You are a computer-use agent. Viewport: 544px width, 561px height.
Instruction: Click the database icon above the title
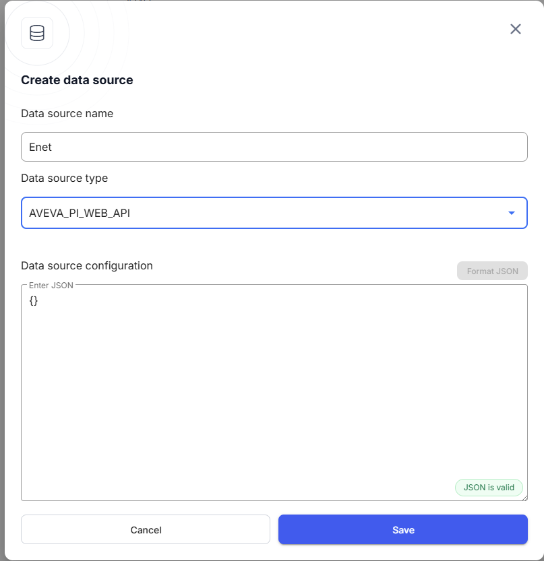pyautogui.click(x=37, y=33)
